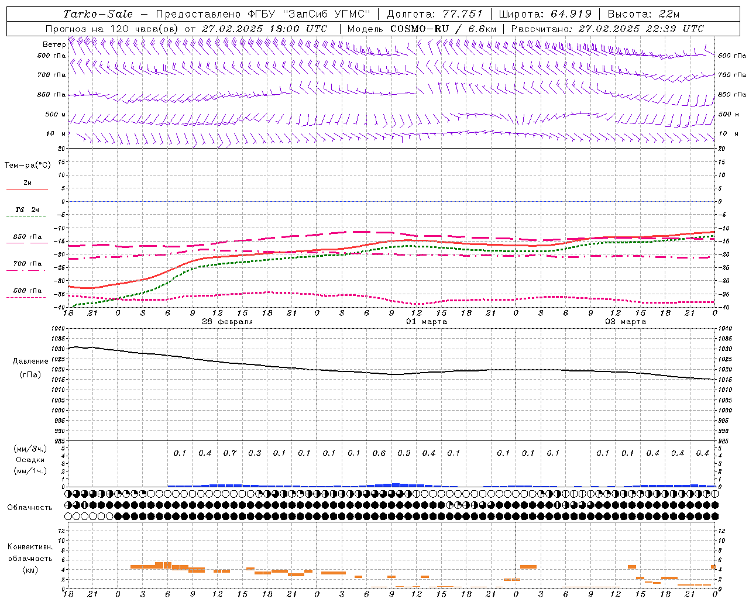Click the (гПа) unit under Давление

point(30,374)
